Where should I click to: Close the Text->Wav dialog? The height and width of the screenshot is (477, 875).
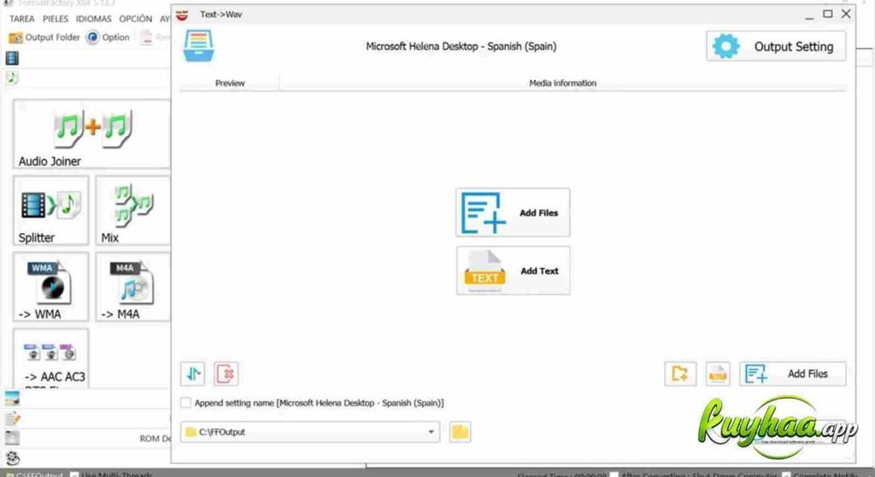[x=846, y=14]
